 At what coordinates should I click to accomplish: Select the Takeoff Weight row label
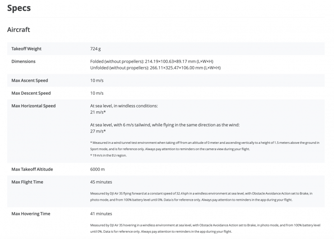pos(26,48)
